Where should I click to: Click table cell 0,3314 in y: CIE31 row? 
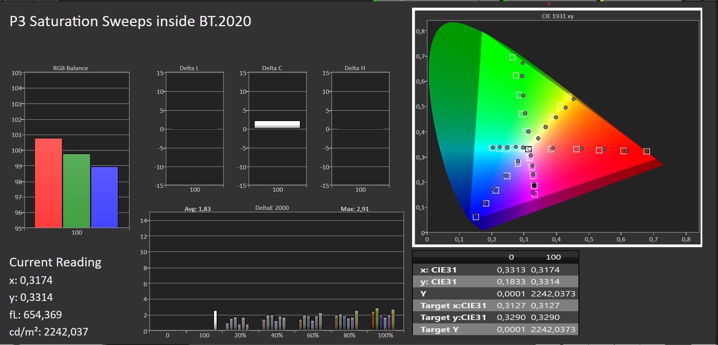click(545, 282)
